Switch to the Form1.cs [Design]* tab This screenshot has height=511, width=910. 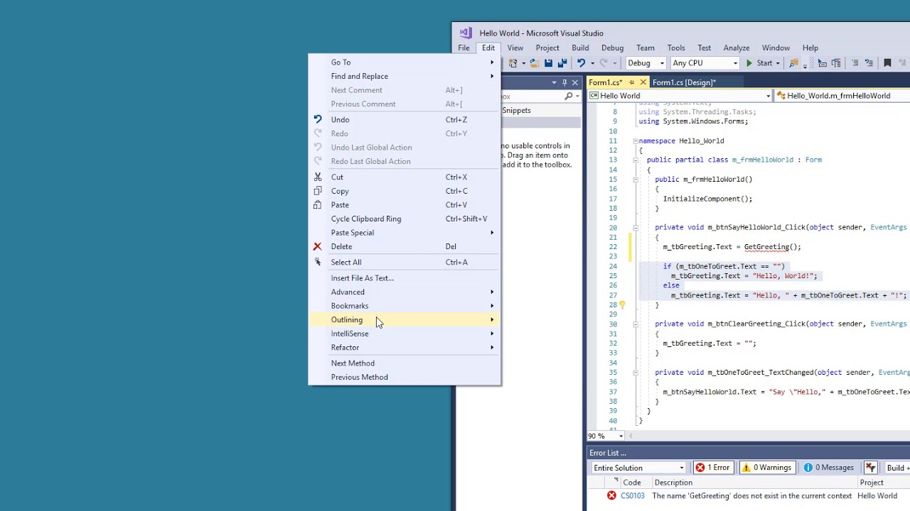(x=684, y=82)
